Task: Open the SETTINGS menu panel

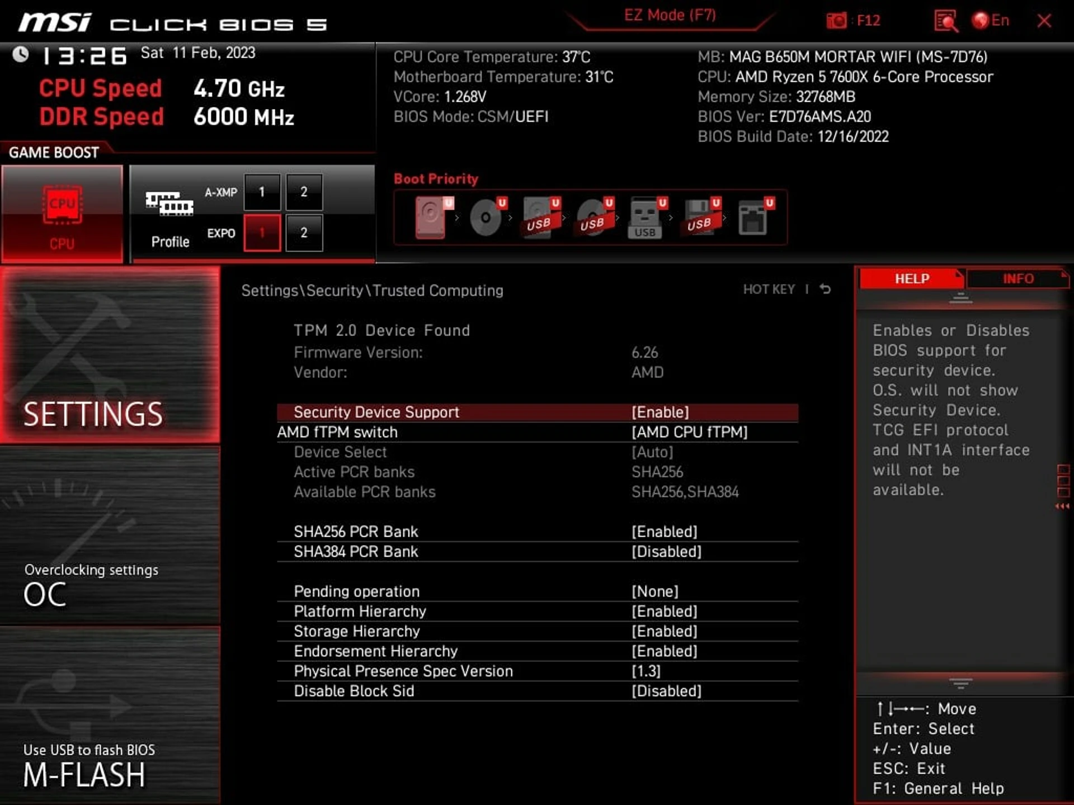Action: (110, 354)
